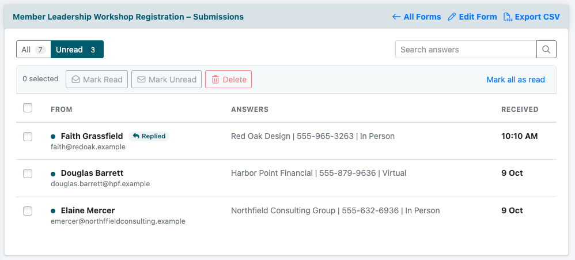Focus the Search answers input field
Viewport: 575px width, 260px height.
466,50
